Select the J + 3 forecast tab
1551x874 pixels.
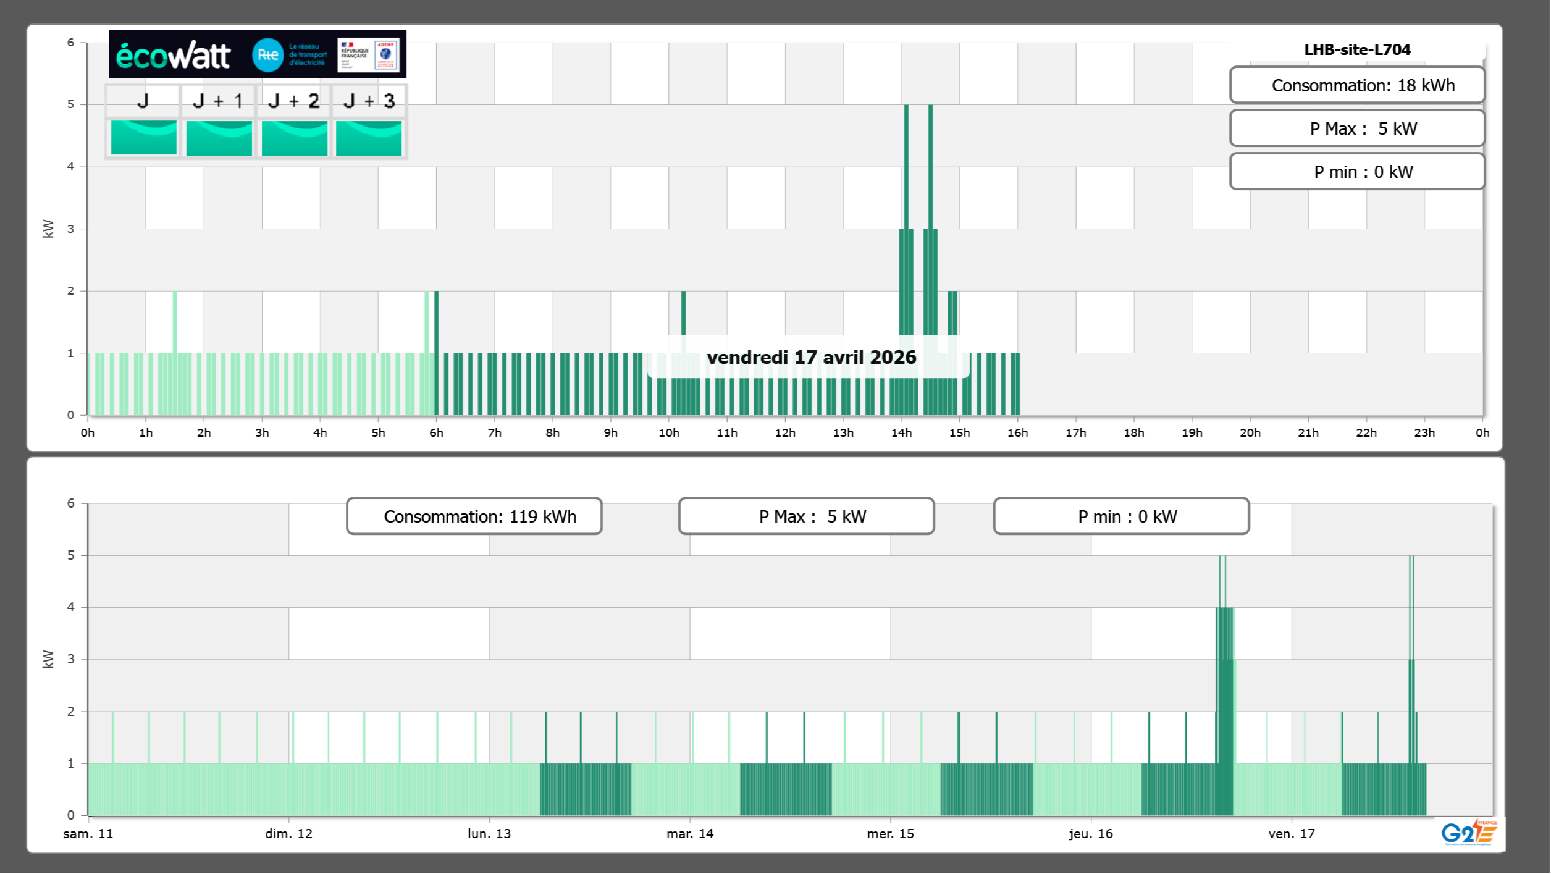click(x=369, y=101)
